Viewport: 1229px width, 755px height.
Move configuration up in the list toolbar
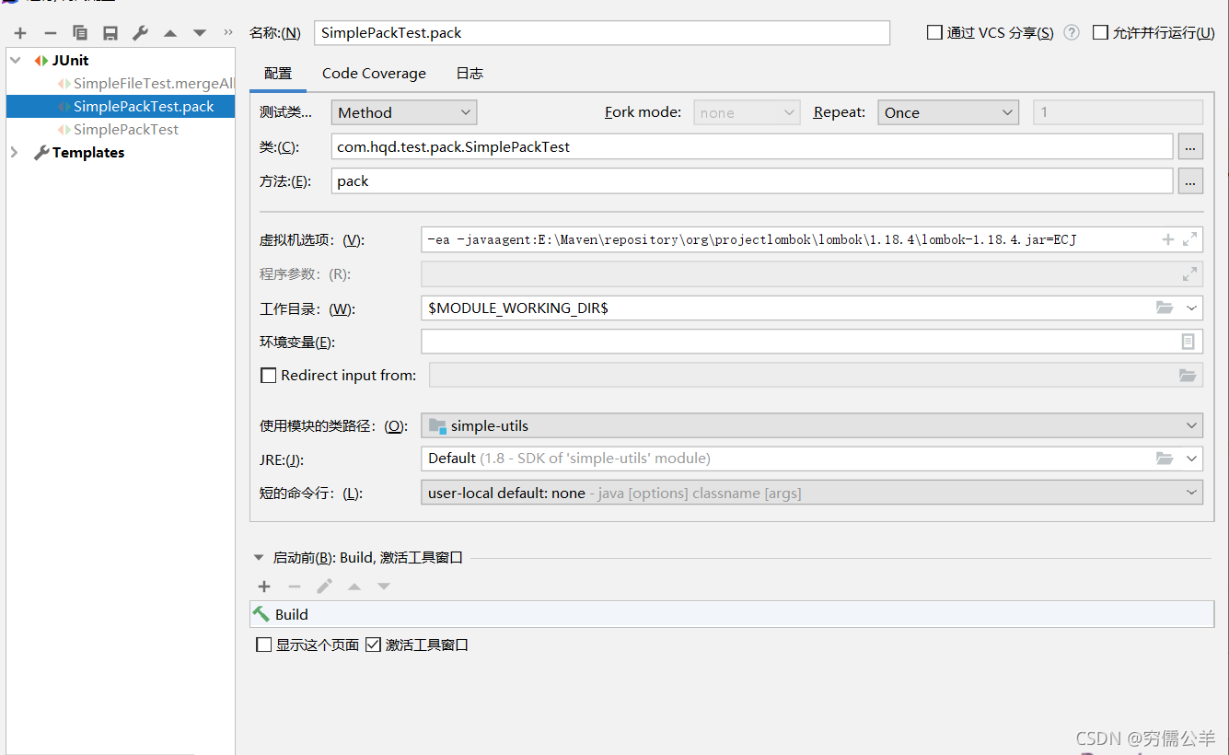pos(170,33)
